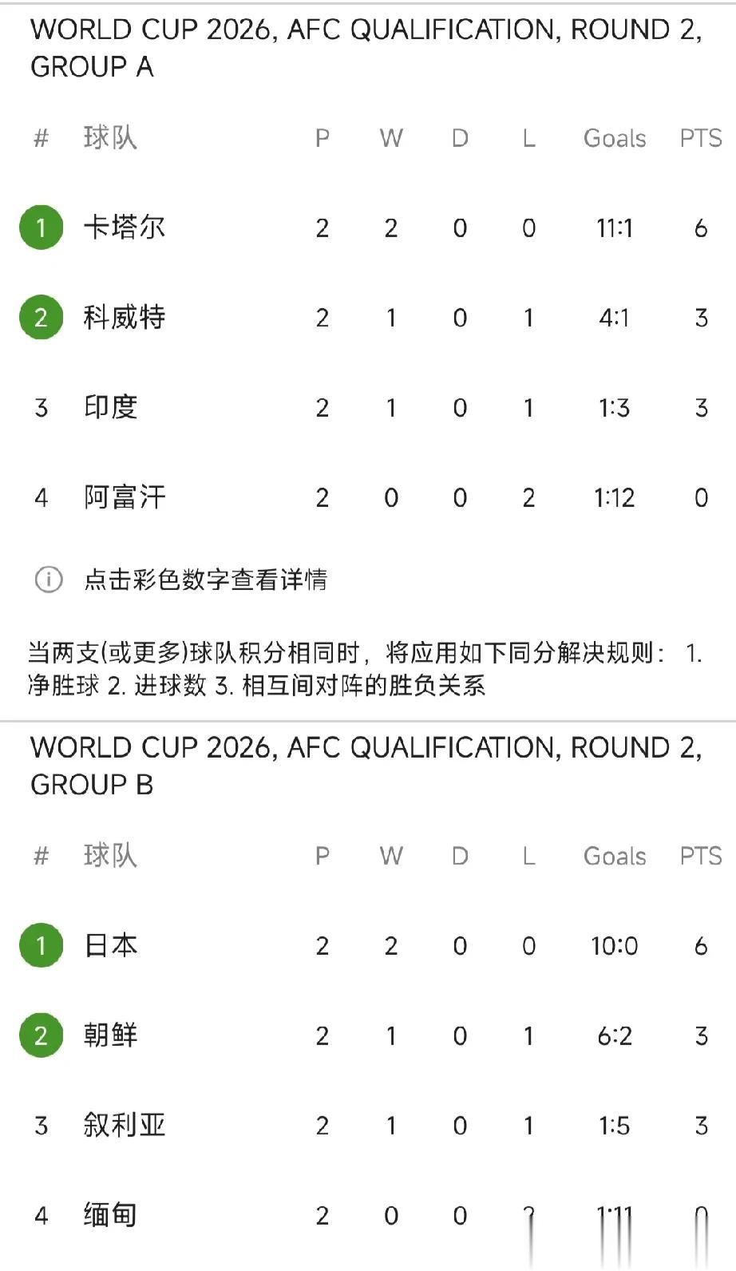Click green rank 1 badge beside 卡塔尔

tap(42, 228)
